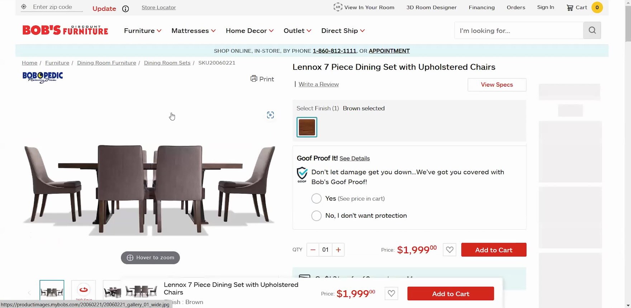Image resolution: width=631 pixels, height=308 pixels.
Task: Open the Write a Review link
Action: [x=318, y=84]
